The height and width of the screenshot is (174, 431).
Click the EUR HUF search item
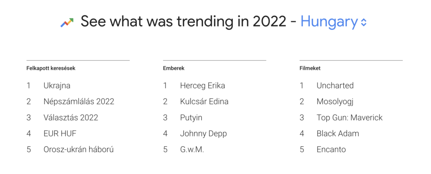60,134
